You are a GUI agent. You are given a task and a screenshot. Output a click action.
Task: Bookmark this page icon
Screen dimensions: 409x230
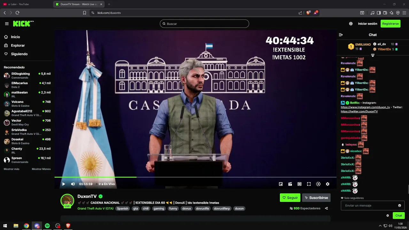tap(84, 13)
